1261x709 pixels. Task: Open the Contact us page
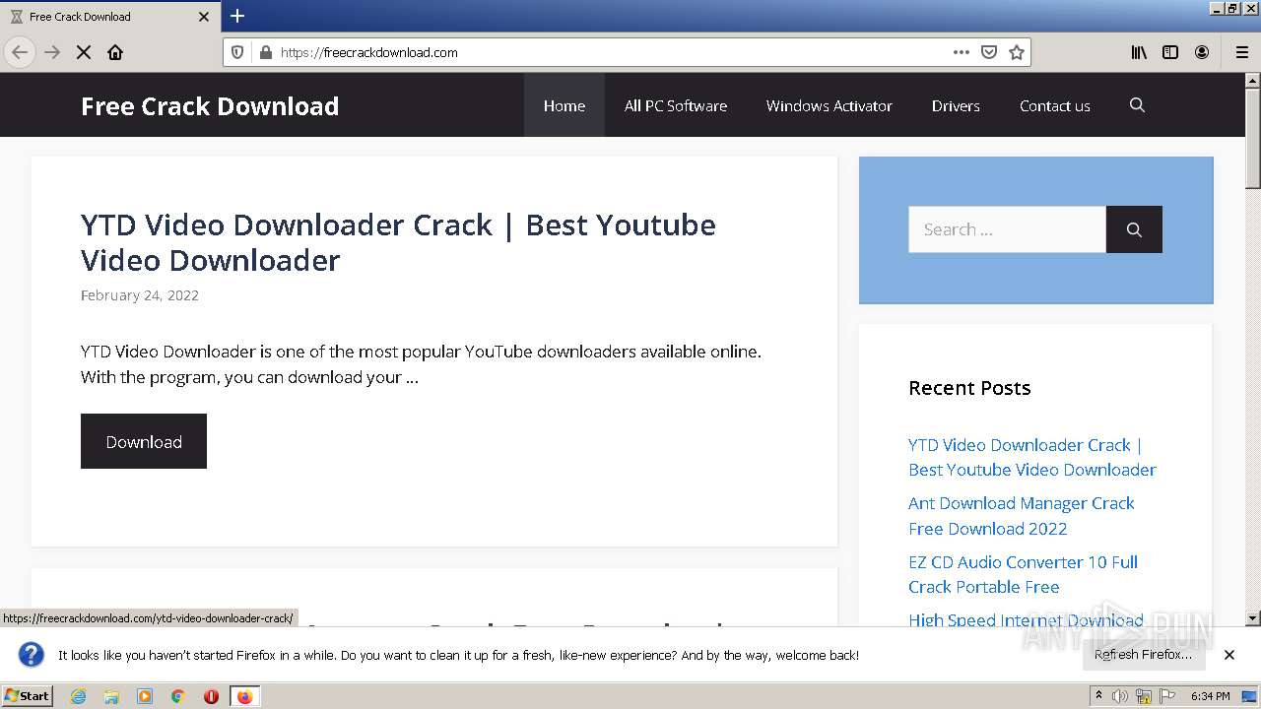[1055, 105]
